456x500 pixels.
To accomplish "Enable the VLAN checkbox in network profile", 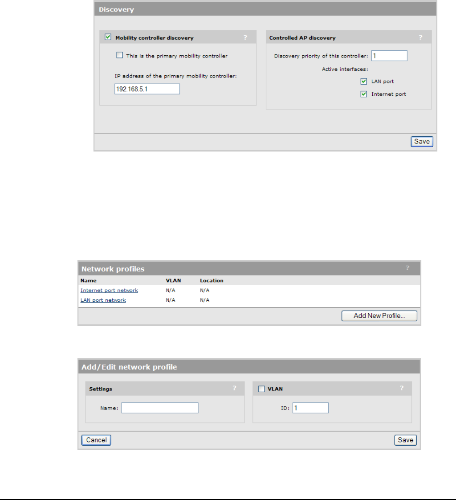I will 261,389.
